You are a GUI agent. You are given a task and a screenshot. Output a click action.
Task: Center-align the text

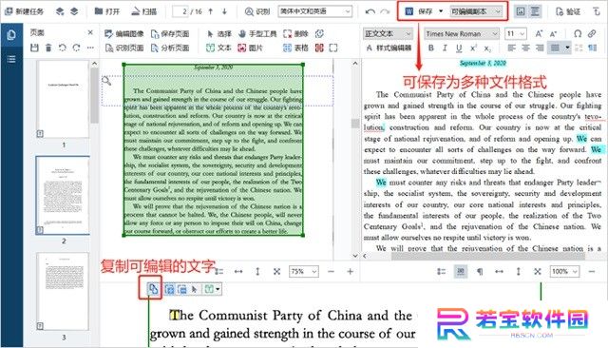(525, 48)
